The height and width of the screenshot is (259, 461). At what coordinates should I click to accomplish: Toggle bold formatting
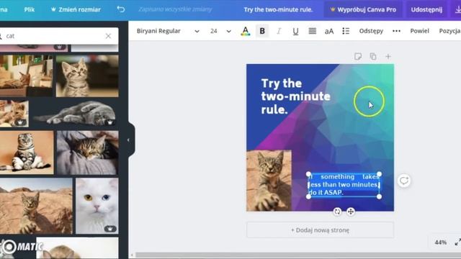[262, 31]
